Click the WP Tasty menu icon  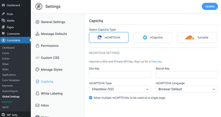click(x=3, y=114)
